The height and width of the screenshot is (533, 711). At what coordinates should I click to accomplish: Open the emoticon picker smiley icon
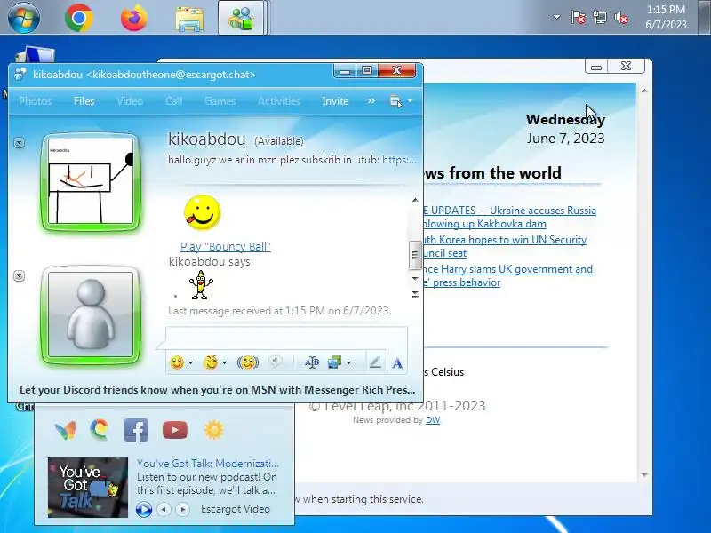tap(177, 362)
